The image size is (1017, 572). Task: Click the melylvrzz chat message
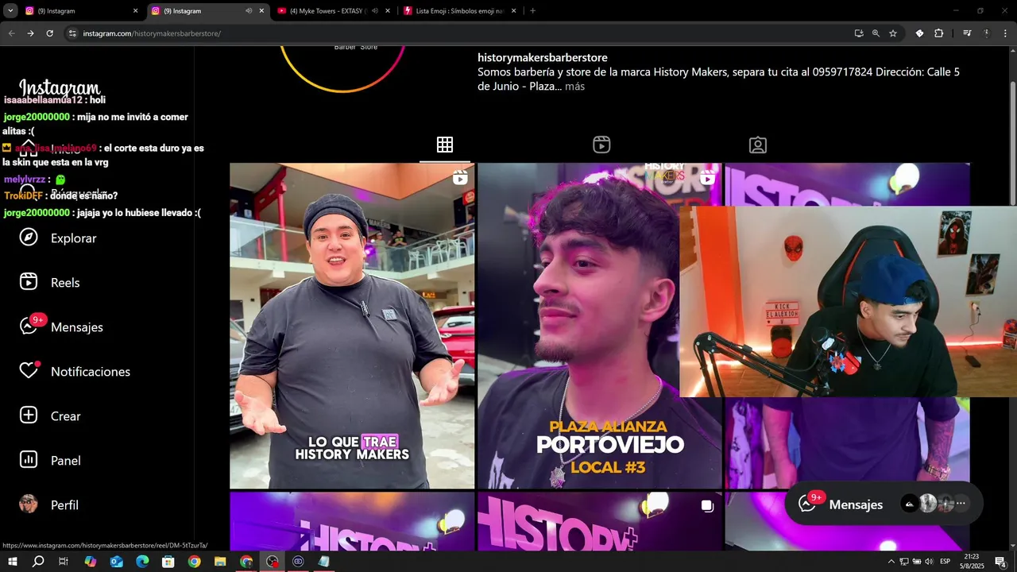pos(35,180)
